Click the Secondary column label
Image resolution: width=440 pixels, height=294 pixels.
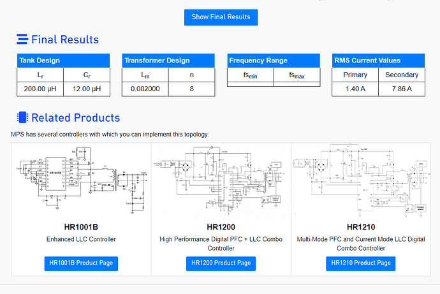tap(402, 75)
